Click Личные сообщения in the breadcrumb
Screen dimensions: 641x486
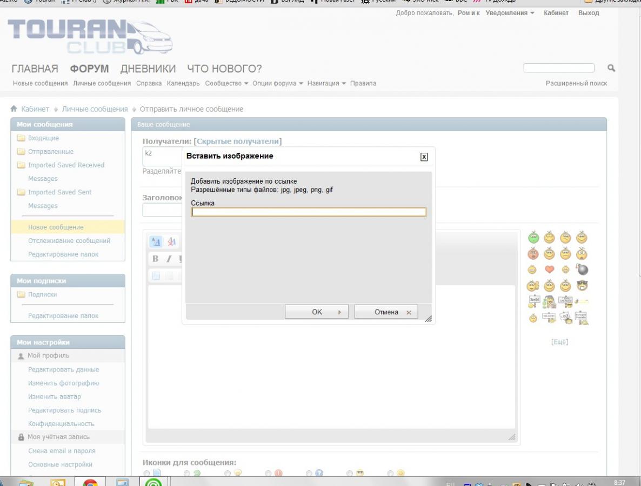(x=95, y=109)
